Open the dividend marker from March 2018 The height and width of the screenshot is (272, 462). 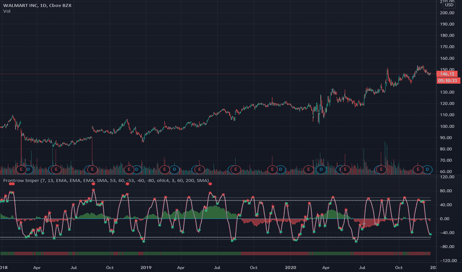tap(28, 169)
